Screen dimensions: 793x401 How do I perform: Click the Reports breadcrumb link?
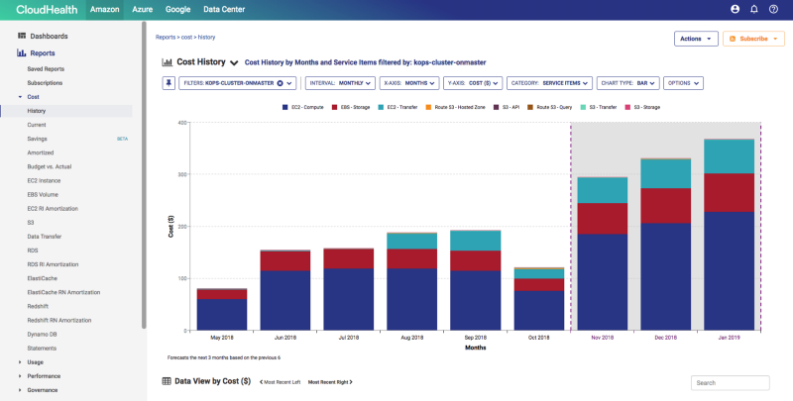tap(166, 38)
